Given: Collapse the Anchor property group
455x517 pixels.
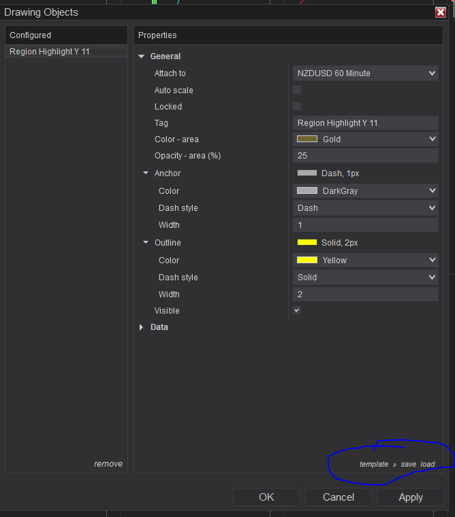Looking at the screenshot, I should (x=146, y=173).
